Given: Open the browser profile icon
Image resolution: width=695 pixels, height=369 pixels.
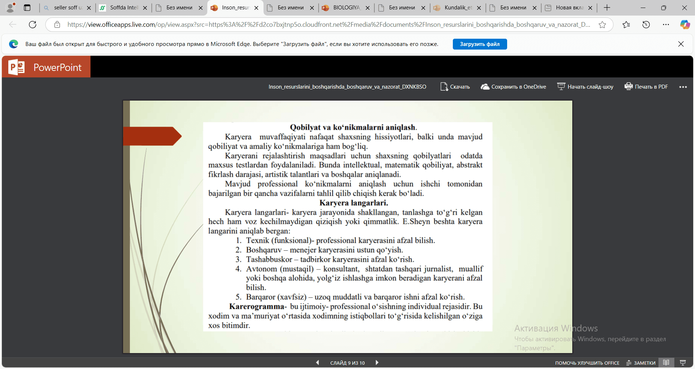Looking at the screenshot, I should [11, 7].
